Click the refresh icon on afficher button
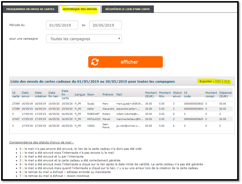242x184 pixels. [95, 62]
